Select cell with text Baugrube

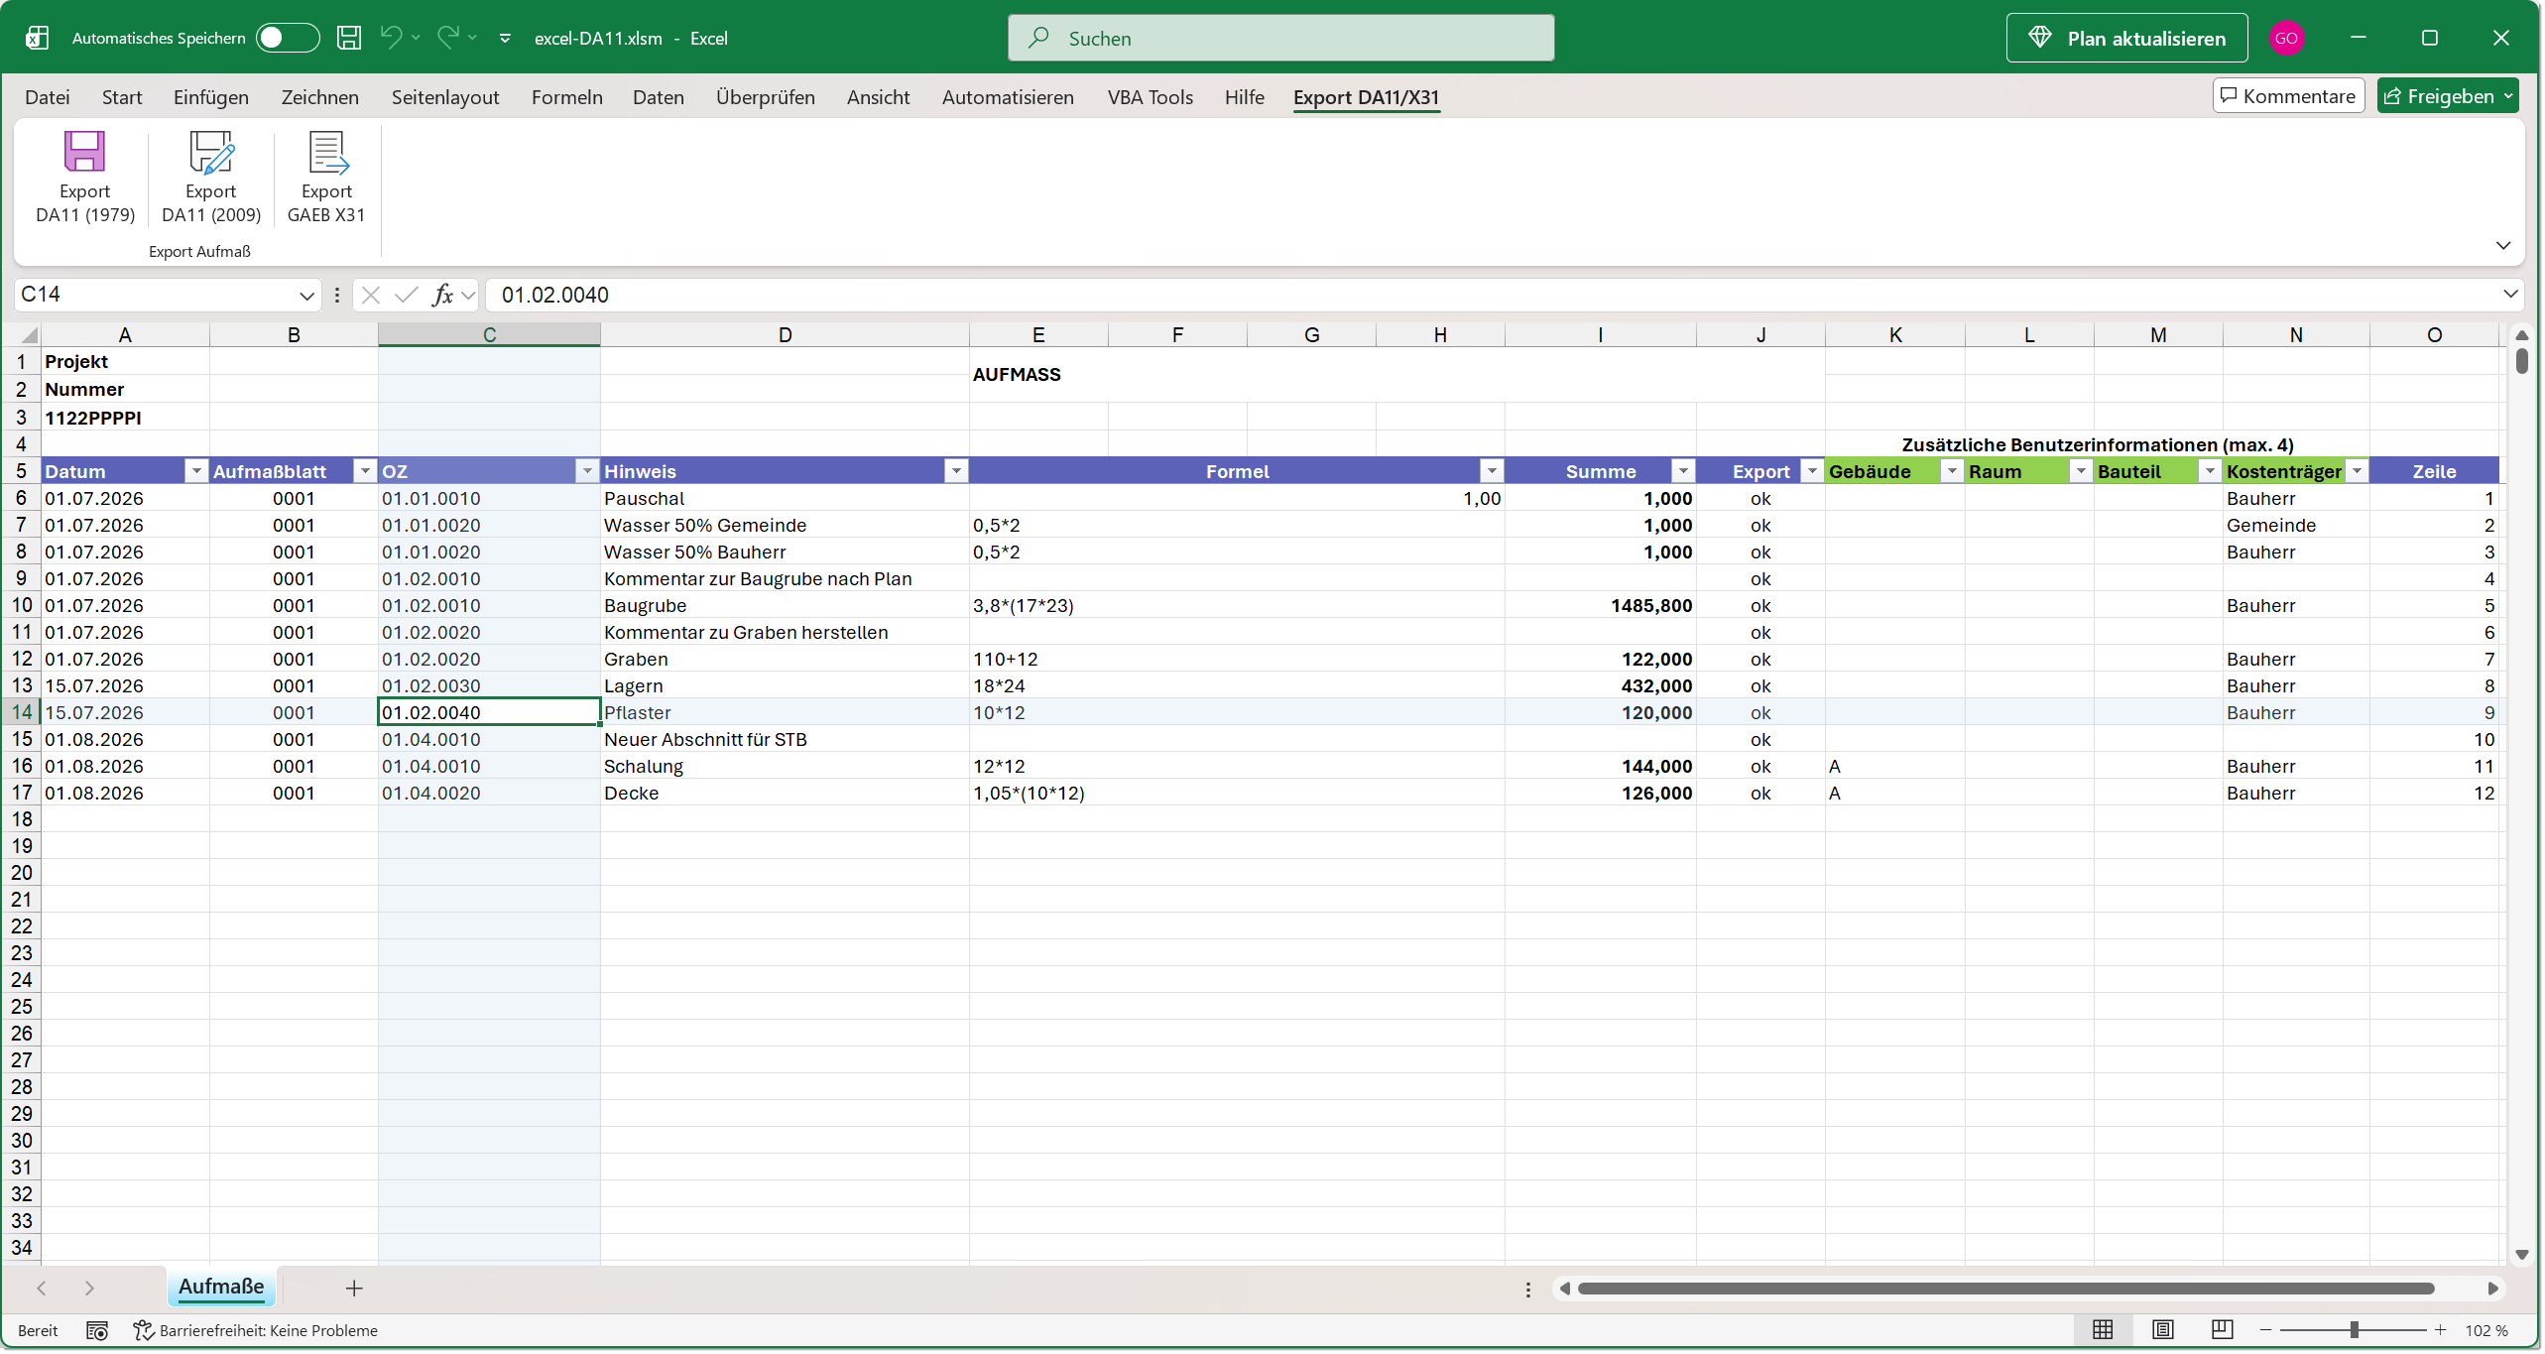[785, 606]
